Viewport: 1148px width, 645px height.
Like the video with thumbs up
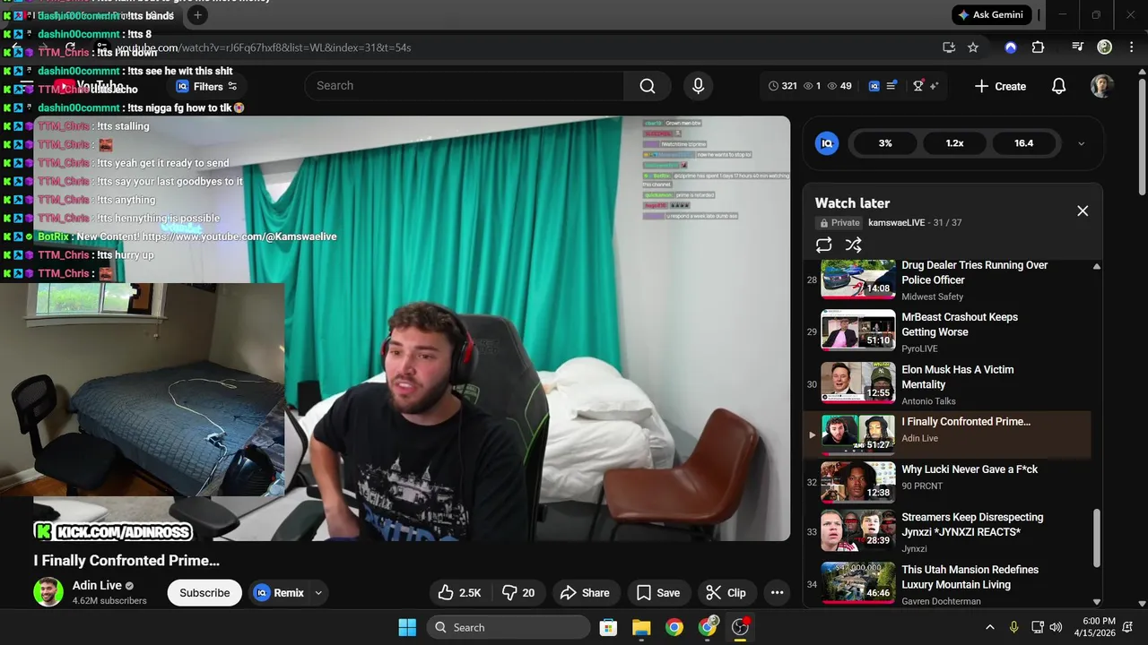click(459, 592)
